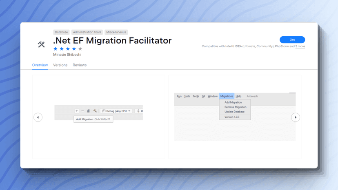Open the Run menu
The height and width of the screenshot is (190, 338).
point(179,96)
